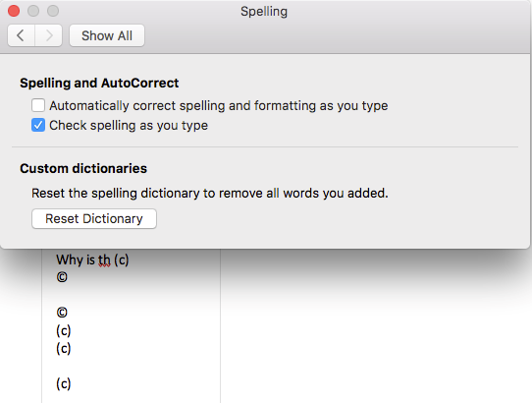Screen dimensions: 532x403
Task: Click the Spelling window title
Action: 264,12
